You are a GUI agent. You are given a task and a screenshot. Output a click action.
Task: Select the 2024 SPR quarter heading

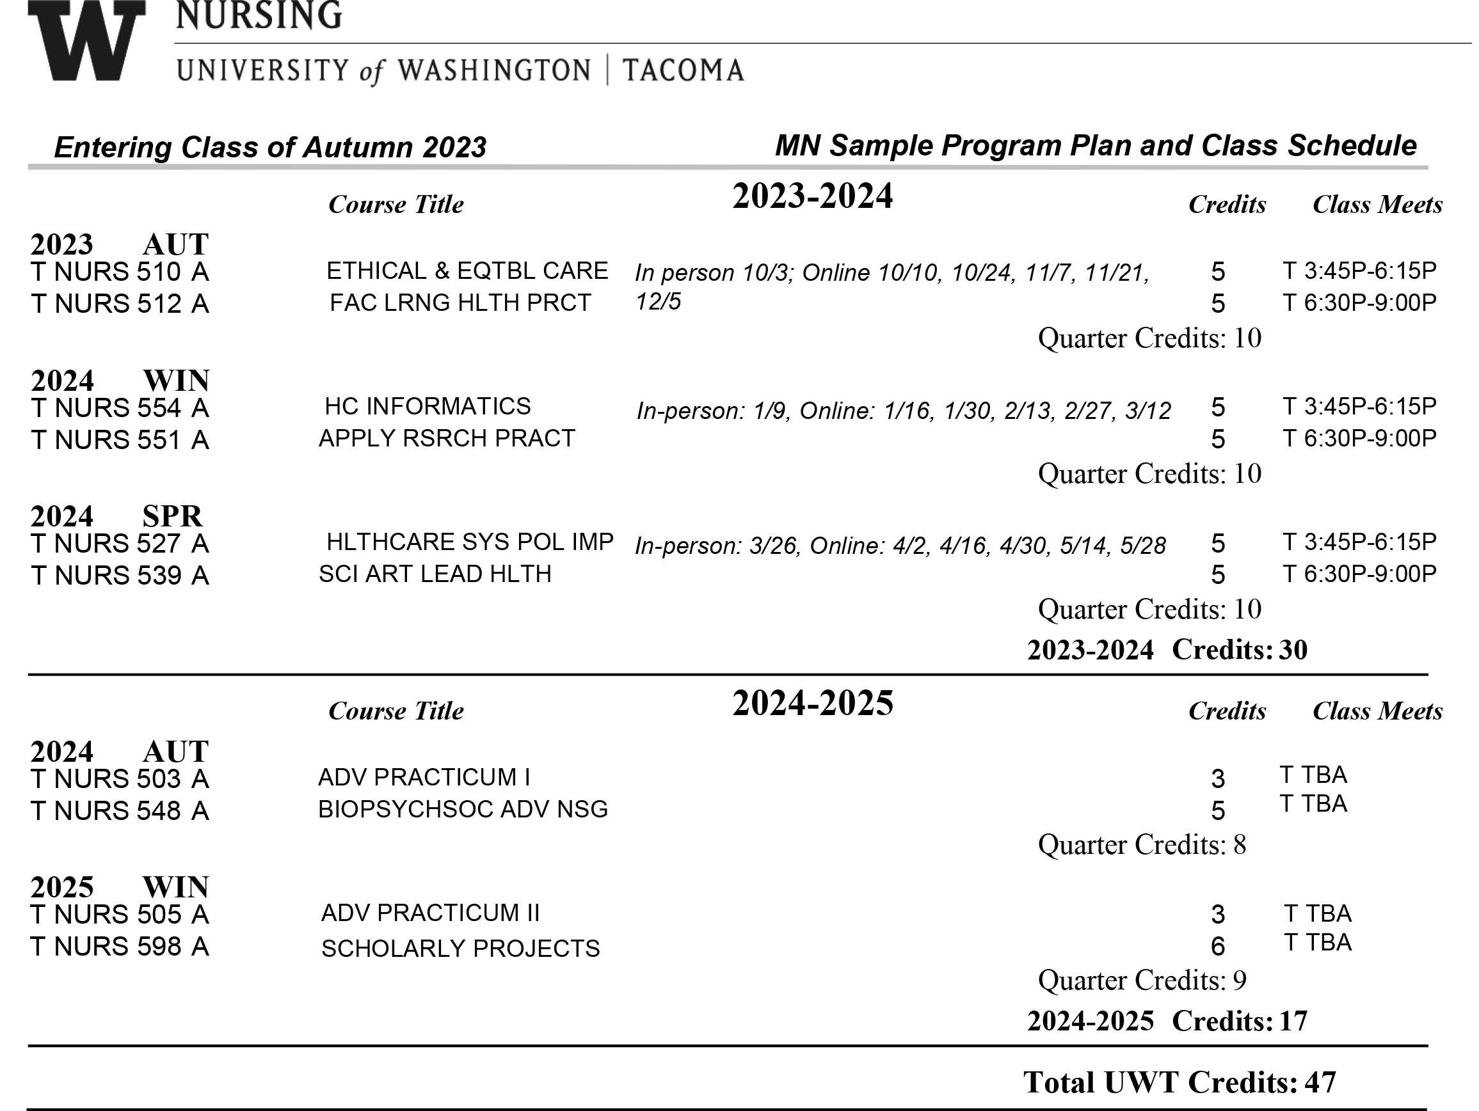pyautogui.click(x=116, y=516)
